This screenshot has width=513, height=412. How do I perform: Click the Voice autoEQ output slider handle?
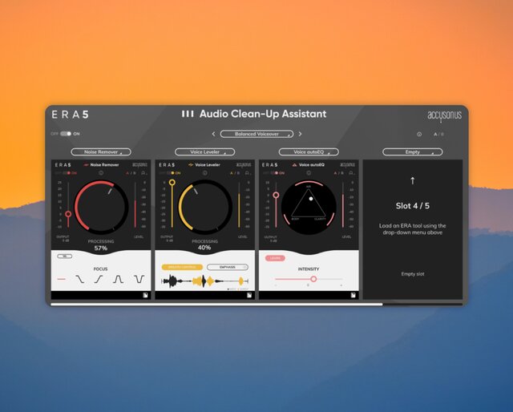point(276,195)
